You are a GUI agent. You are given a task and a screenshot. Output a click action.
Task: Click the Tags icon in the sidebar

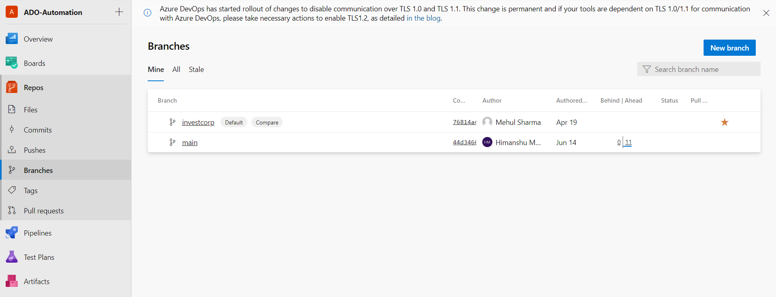12,190
